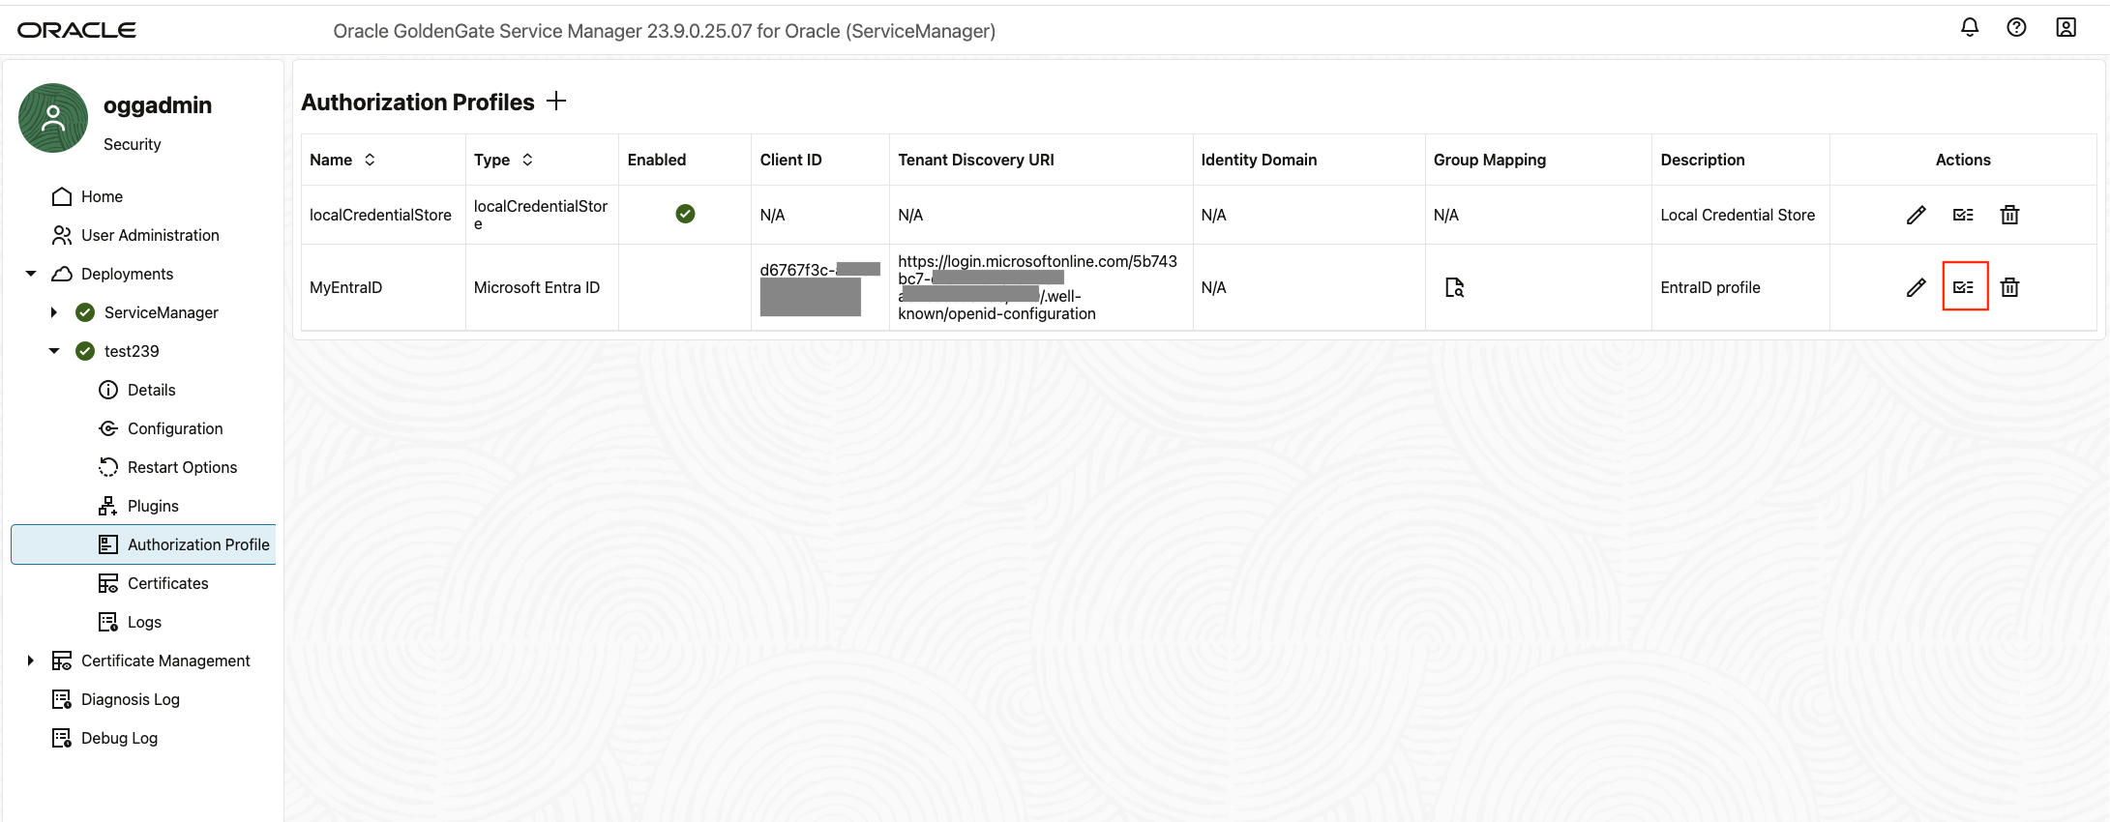Open the help question mark icon
This screenshot has height=822, width=2110.
click(x=2016, y=28)
